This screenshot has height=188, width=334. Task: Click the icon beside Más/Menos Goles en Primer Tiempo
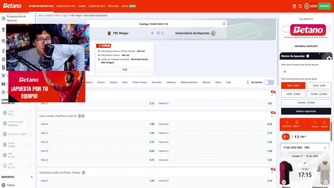(x=83, y=173)
